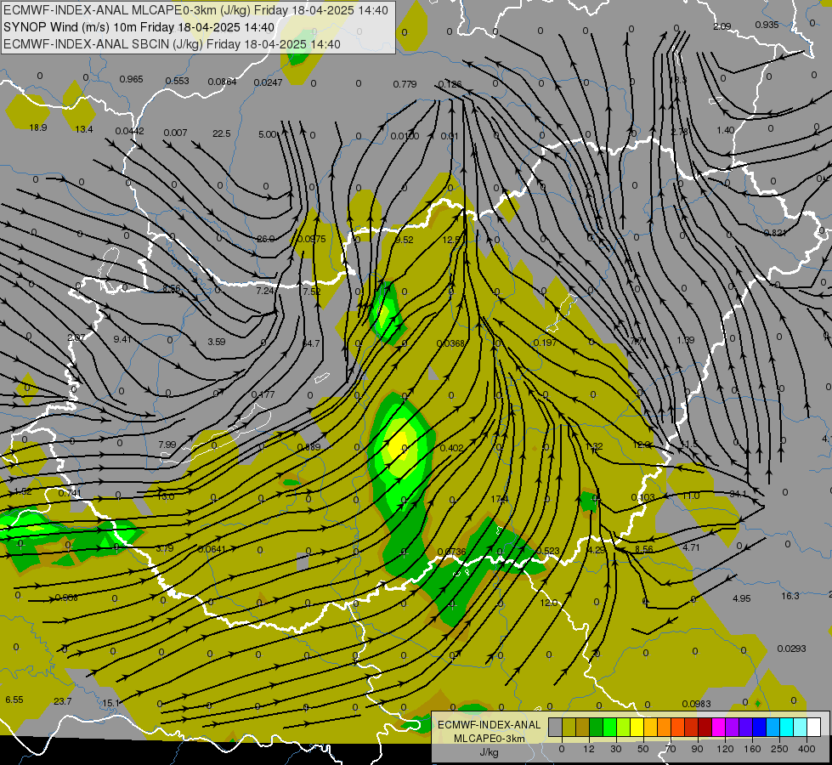Click the legend scale value 90
Image resolution: width=832 pixels, height=765 pixels.
(697, 749)
